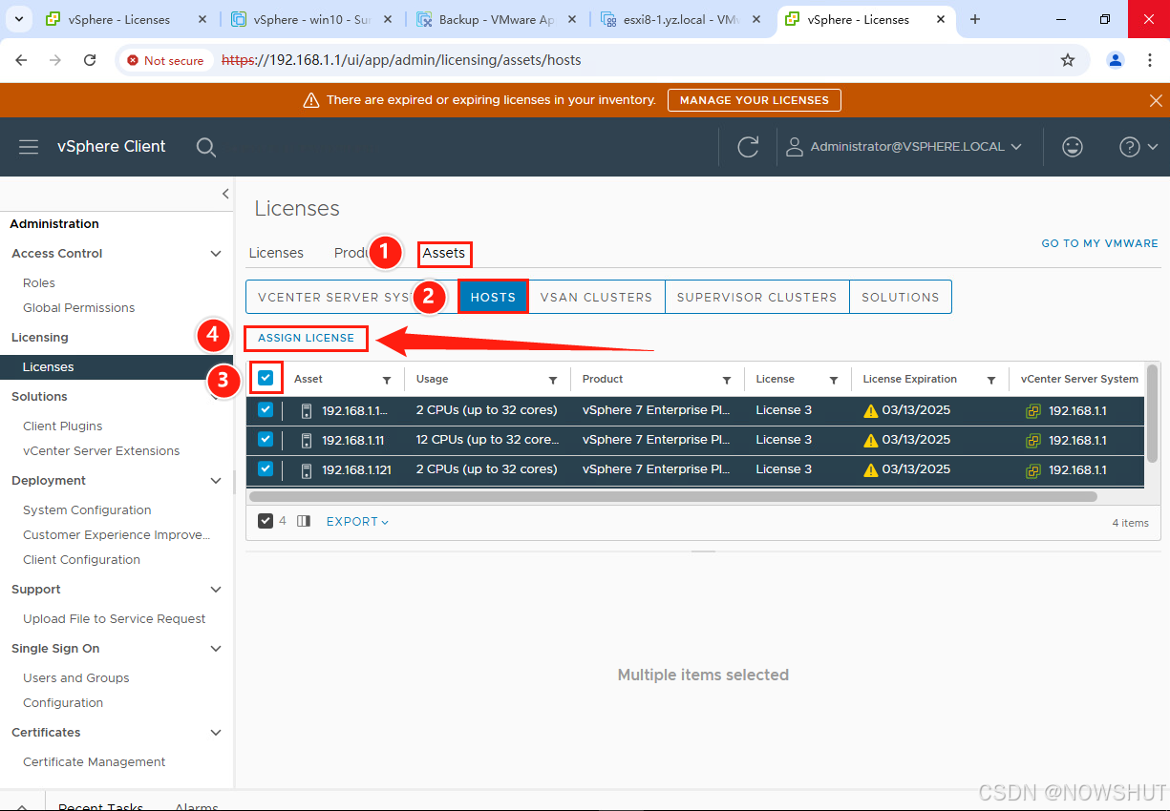Viewport: 1170px width, 811px height.
Task: Go back in browser history
Action: [21, 60]
